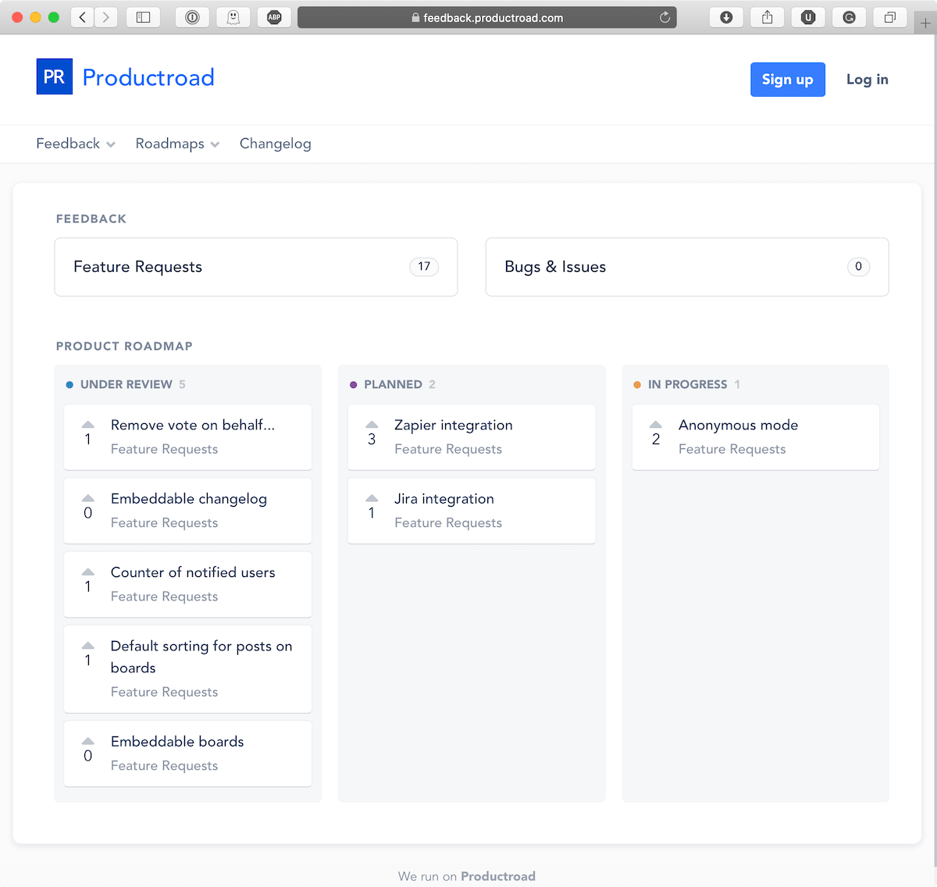937x887 pixels.
Task: Click Feature Requests label under Embeddable boards
Action: point(165,765)
